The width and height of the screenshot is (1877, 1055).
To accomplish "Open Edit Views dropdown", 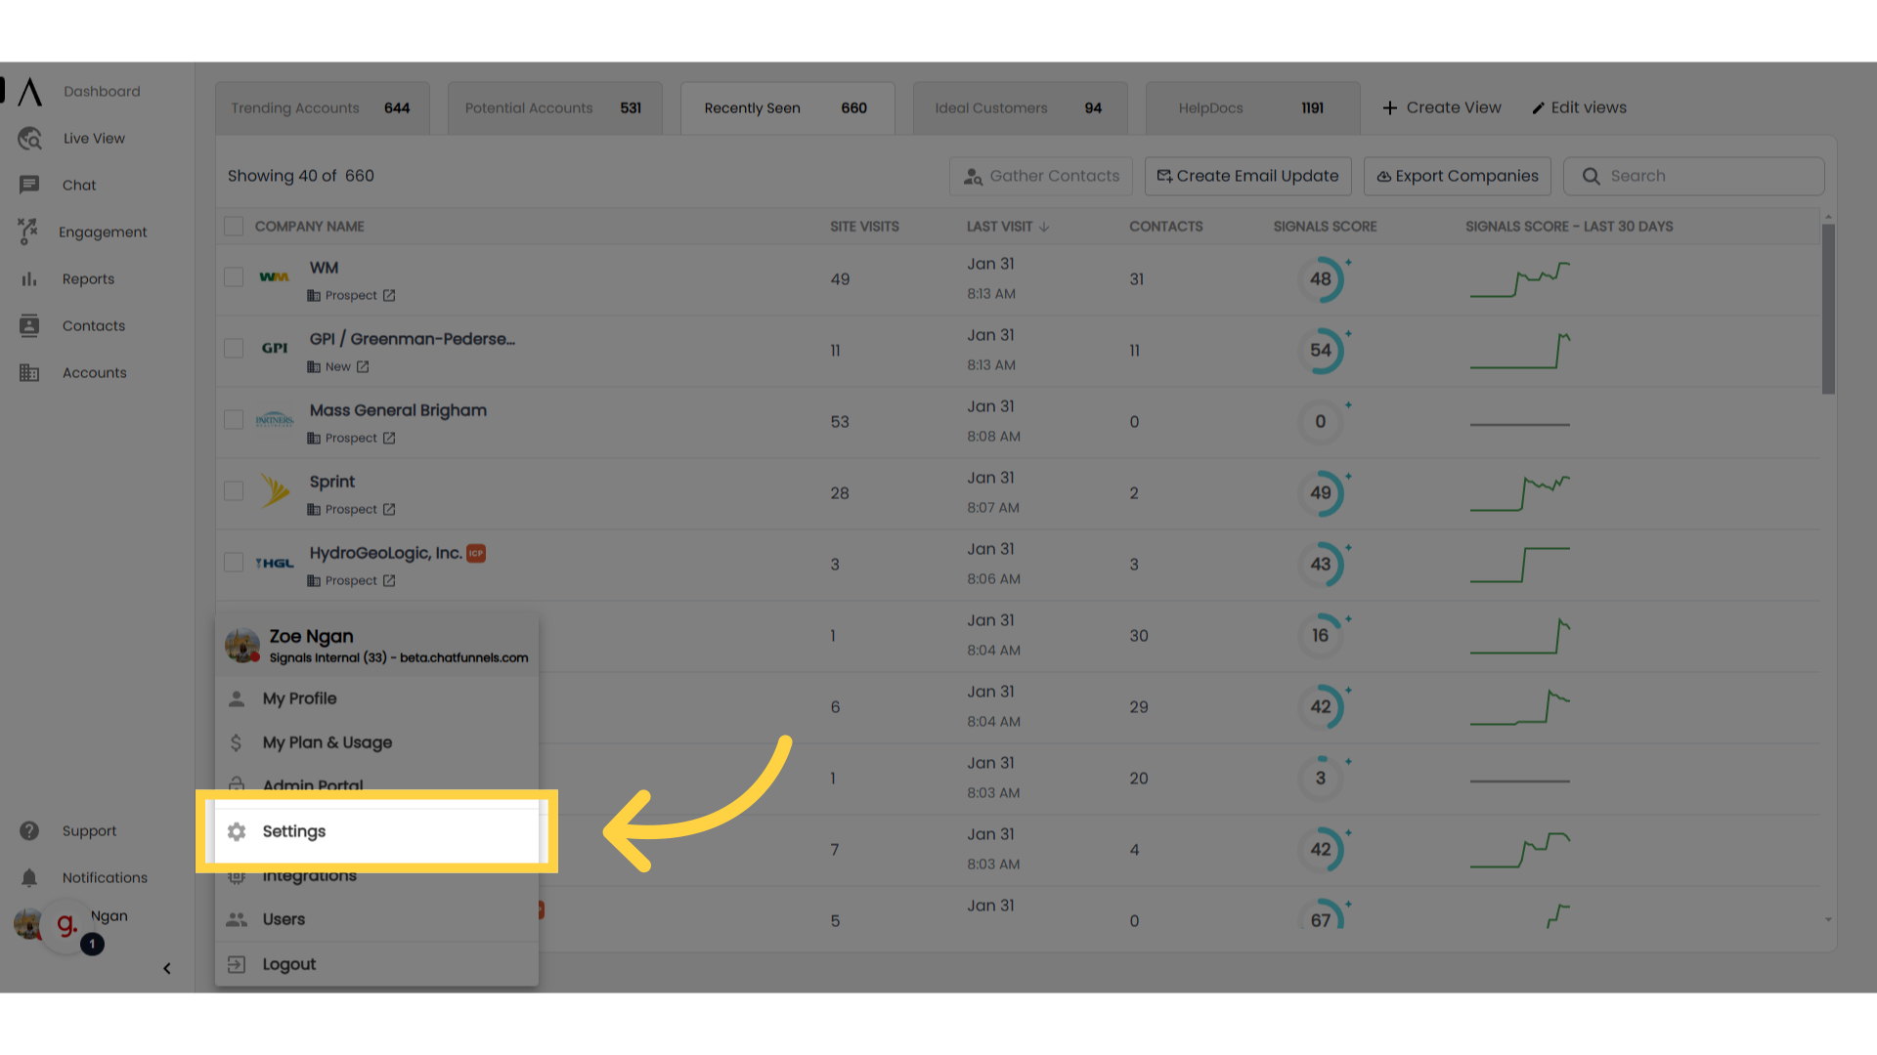I will (x=1579, y=106).
